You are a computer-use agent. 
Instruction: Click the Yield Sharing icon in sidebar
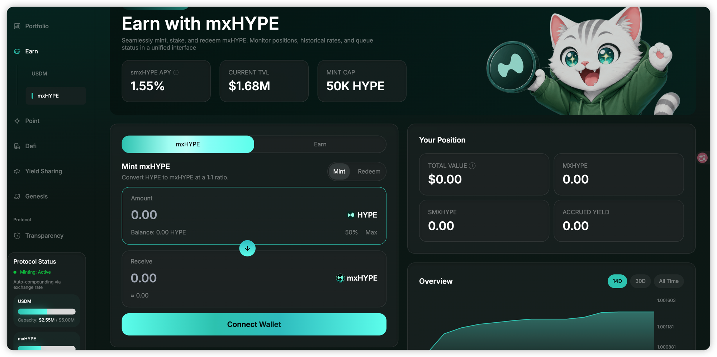(17, 171)
